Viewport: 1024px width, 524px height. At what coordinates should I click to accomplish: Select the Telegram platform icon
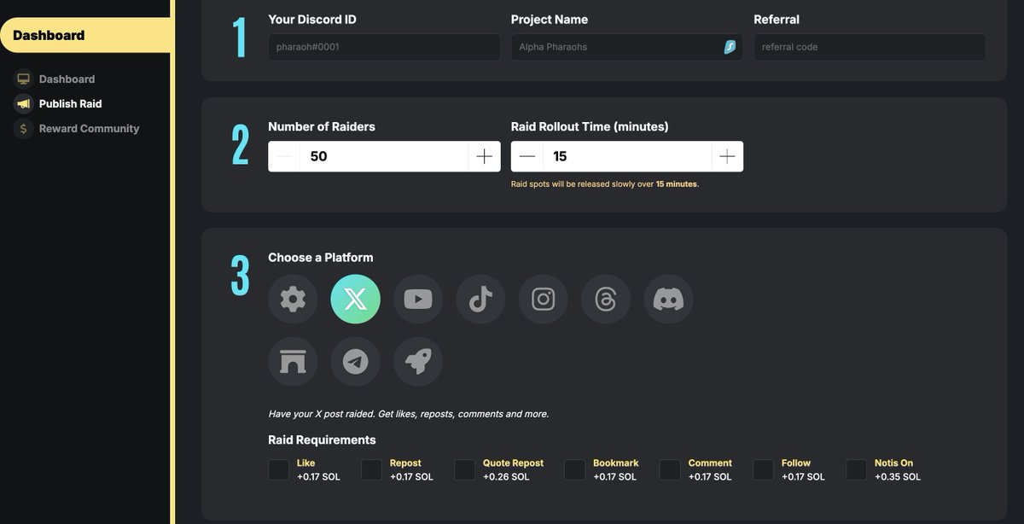(x=355, y=361)
